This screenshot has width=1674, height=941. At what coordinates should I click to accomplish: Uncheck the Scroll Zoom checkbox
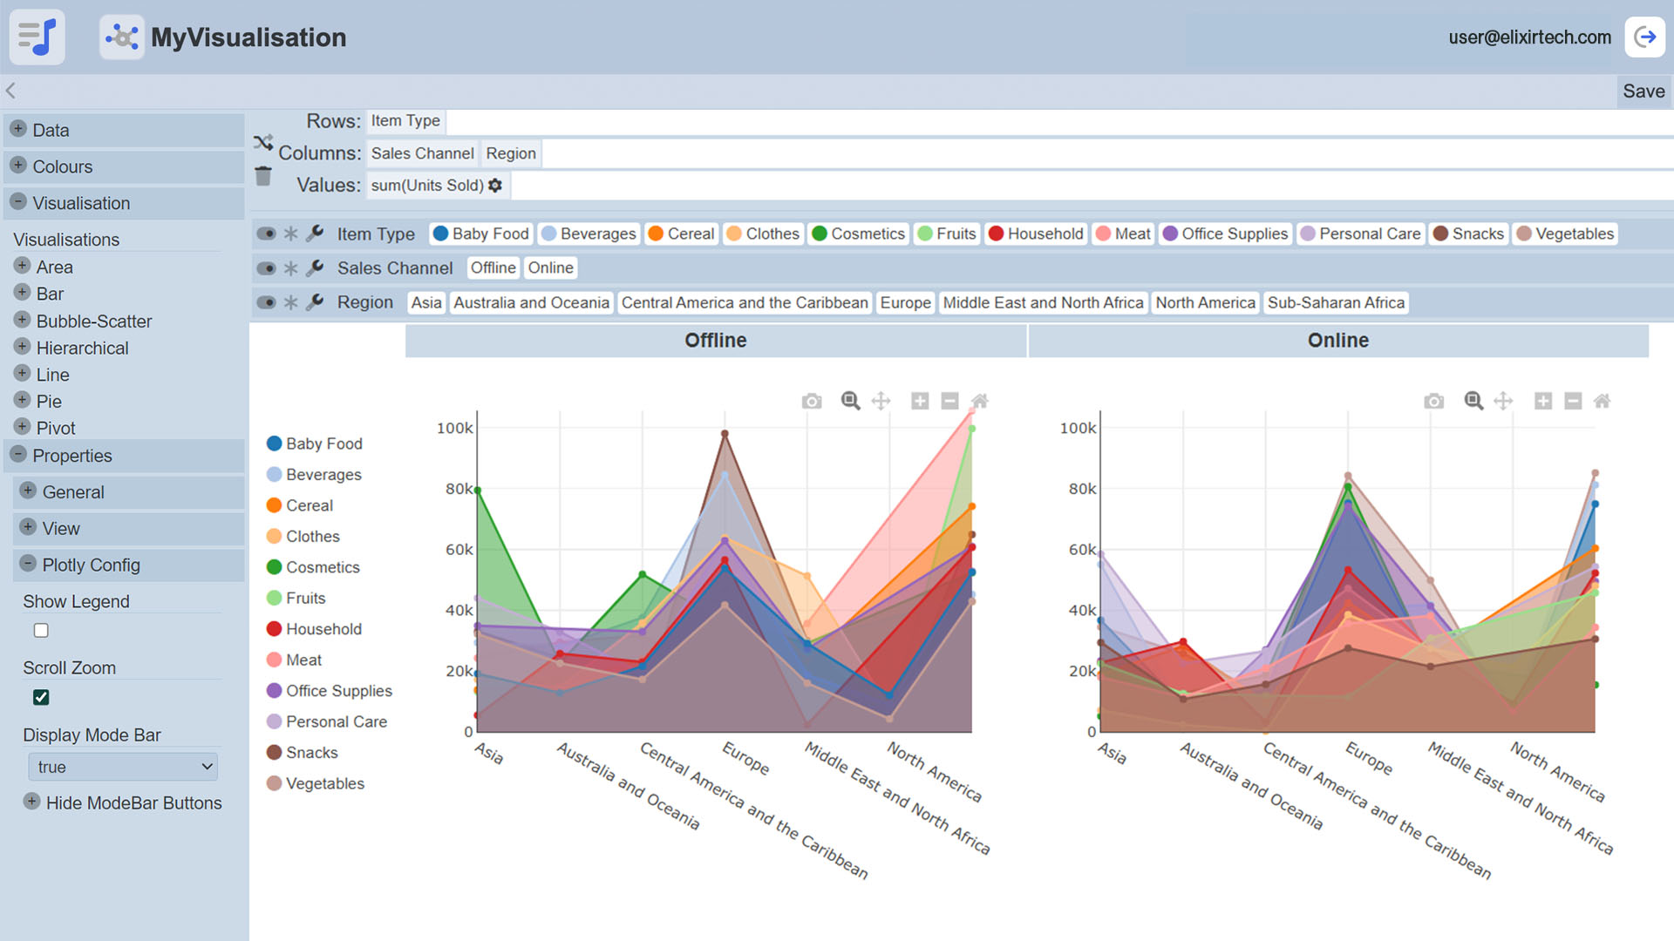[41, 697]
